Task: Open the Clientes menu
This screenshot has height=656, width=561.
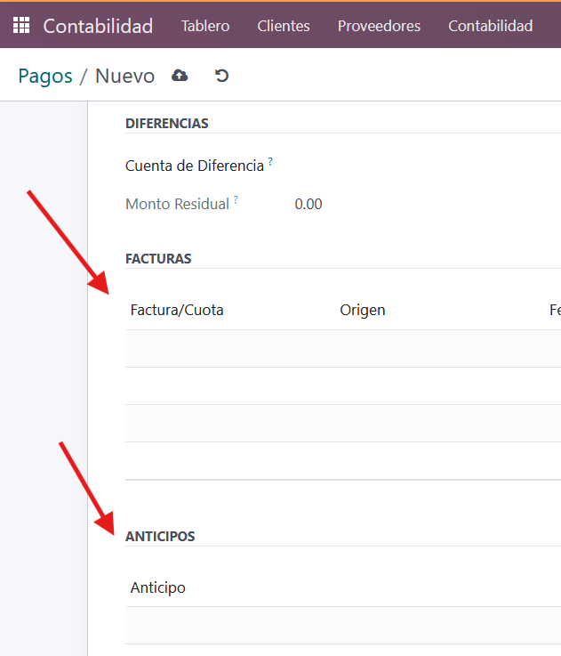Action: [x=284, y=26]
